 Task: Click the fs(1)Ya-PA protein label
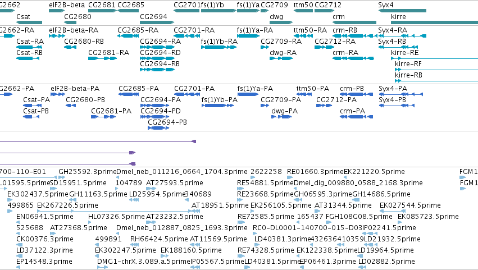point(255,89)
